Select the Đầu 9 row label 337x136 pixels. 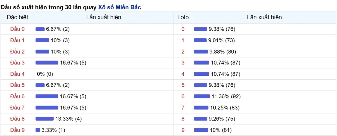point(17,130)
